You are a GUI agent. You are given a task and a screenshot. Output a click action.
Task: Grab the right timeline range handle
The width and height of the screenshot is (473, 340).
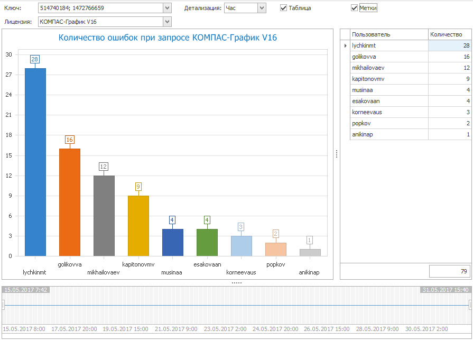pyautogui.click(x=470, y=305)
